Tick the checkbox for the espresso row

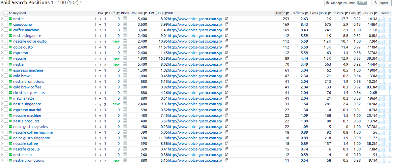click(6, 53)
